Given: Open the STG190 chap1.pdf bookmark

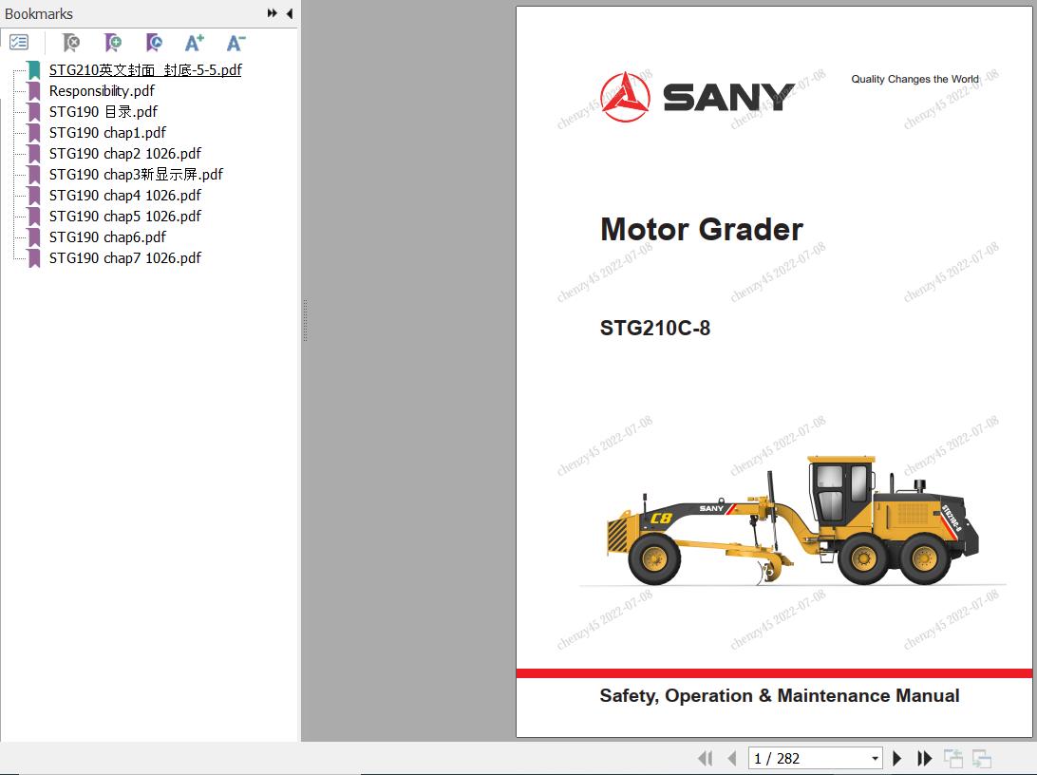Looking at the screenshot, I should (108, 132).
